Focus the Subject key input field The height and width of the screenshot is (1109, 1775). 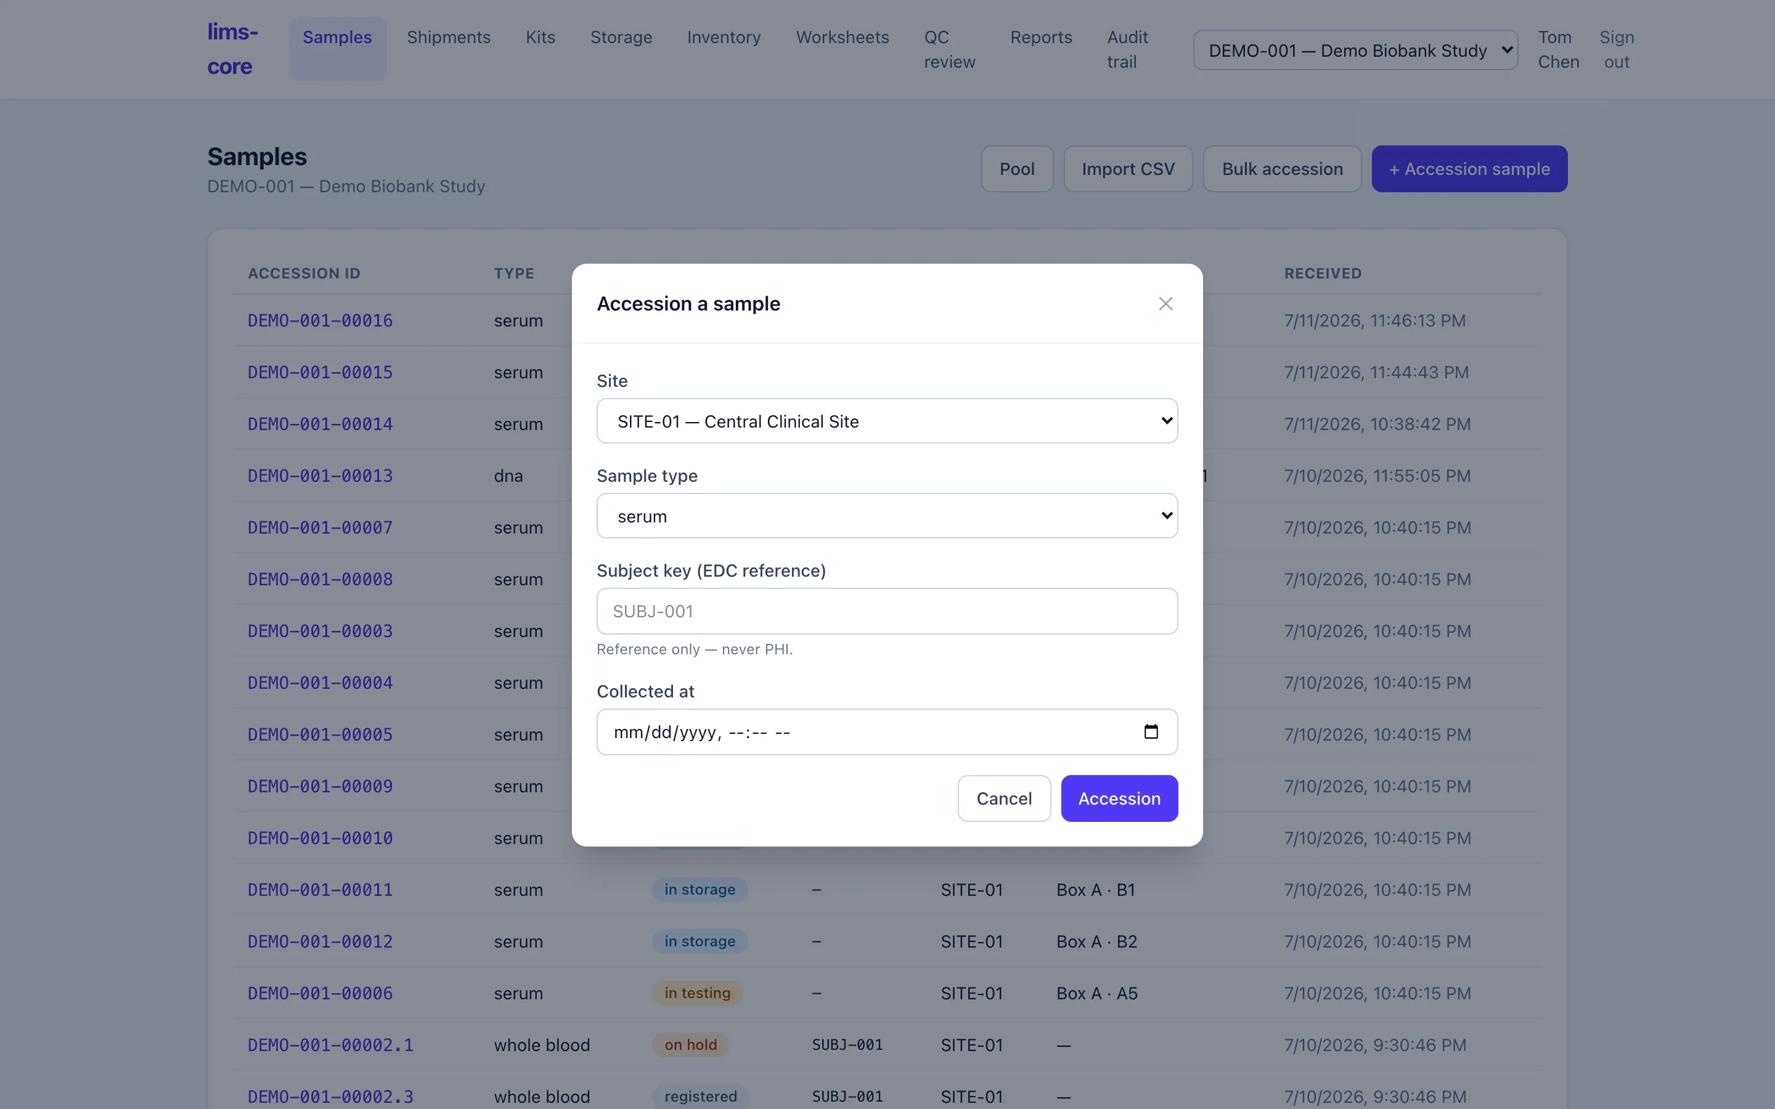tap(887, 611)
